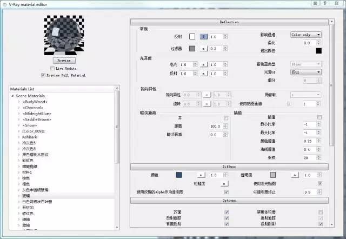Click the leftmost icon button in title bar
This screenshot has height=239, width=346.
(x=315, y=3)
